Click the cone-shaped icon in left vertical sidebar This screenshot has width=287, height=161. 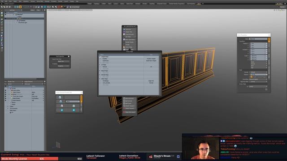point(2,19)
